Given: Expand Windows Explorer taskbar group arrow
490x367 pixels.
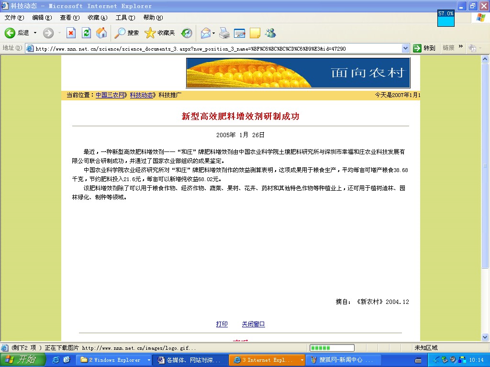Looking at the screenshot, I should (149, 360).
